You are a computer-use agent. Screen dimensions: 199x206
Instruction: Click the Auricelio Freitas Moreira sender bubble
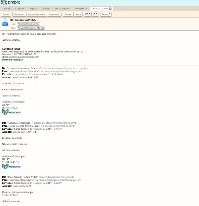pyautogui.click(x=29, y=24)
